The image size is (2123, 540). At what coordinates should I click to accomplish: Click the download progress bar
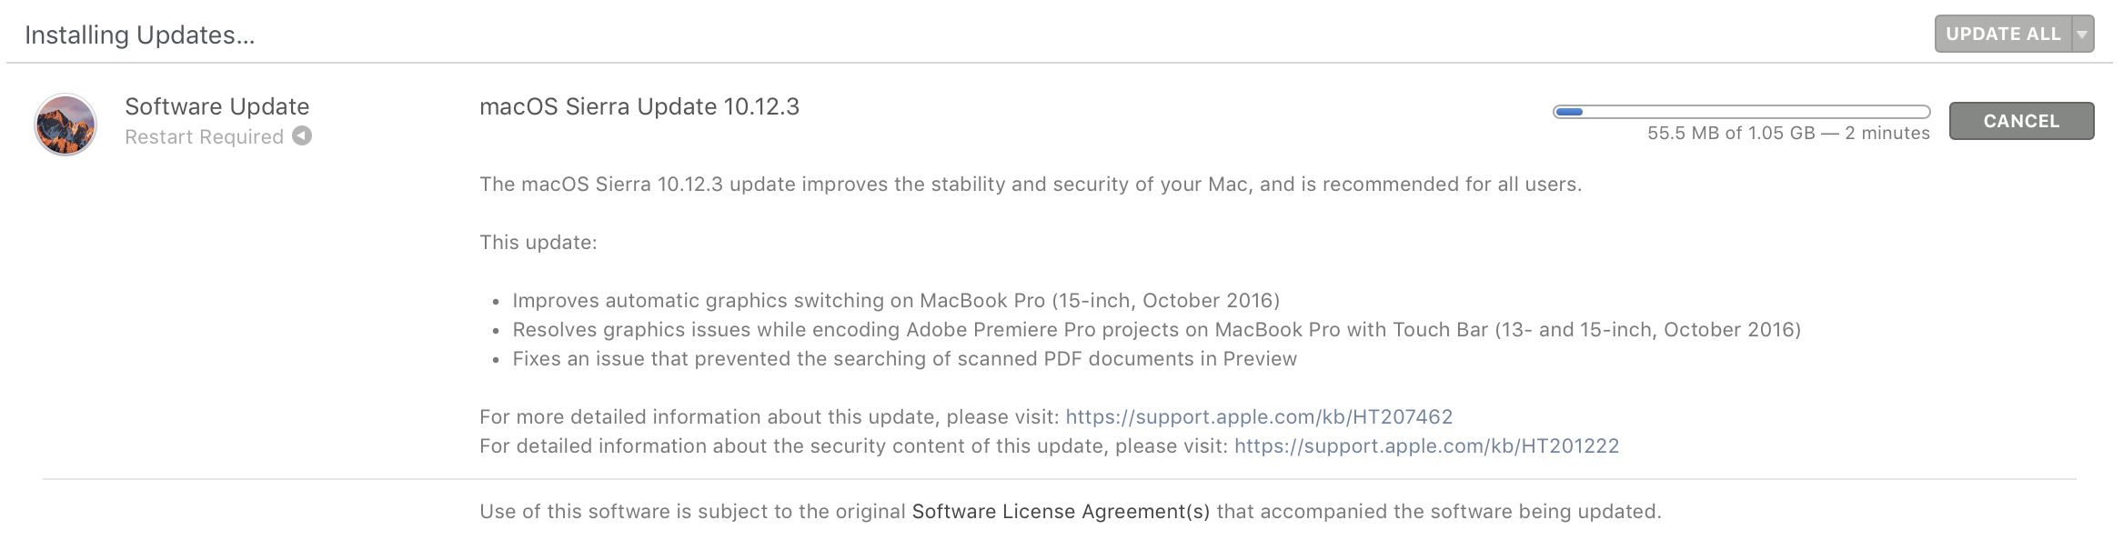[1741, 112]
